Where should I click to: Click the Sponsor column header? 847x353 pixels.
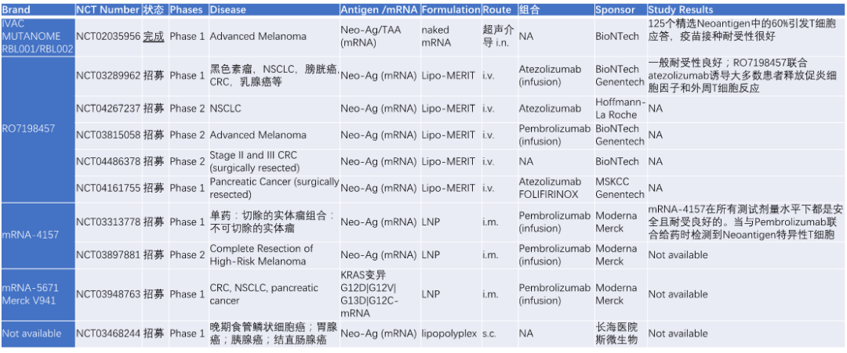tap(615, 10)
